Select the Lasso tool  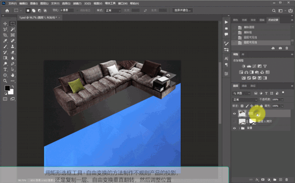[5, 29]
